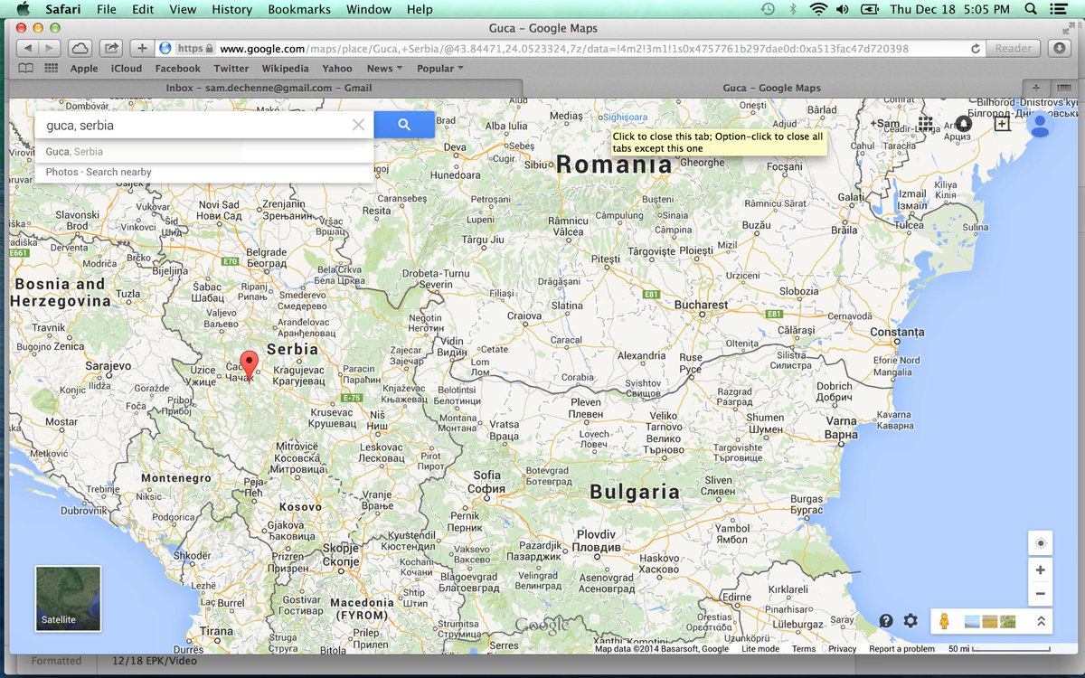Open the Wi-Fi status menu
Viewport: 1085px width, 678px height.
click(x=818, y=9)
